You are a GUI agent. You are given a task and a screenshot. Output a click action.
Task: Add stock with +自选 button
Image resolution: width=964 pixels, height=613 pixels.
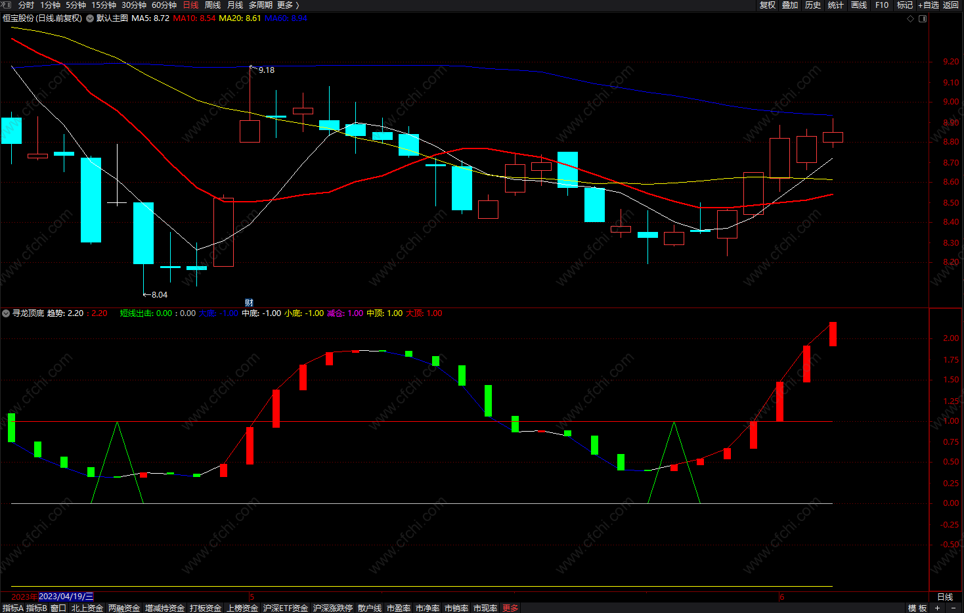[x=929, y=5]
